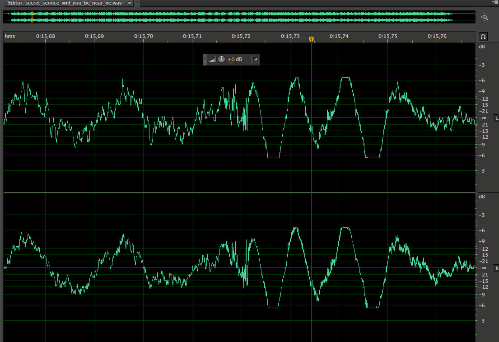Click the yellow playhead marker on the ruler

311,40
